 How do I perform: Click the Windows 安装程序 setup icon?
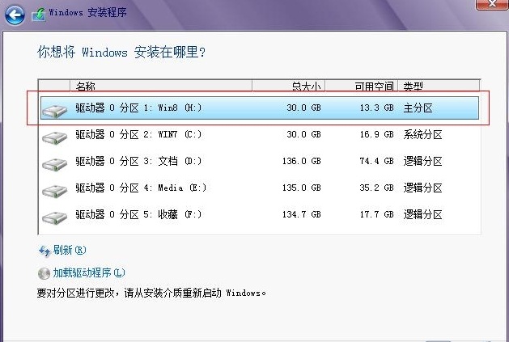click(x=38, y=15)
